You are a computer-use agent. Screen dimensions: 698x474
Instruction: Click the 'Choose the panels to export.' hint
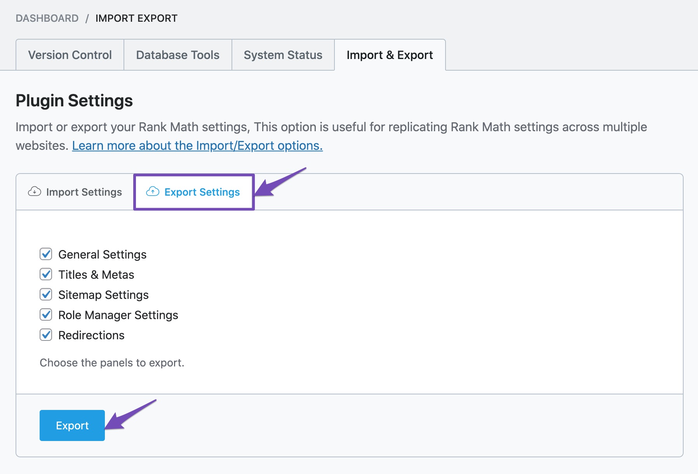click(x=112, y=363)
